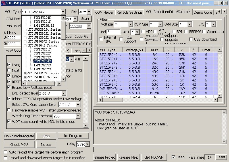This screenshot has width=229, height=162.
Task: Click the Open Code File button
Action: (78, 36)
